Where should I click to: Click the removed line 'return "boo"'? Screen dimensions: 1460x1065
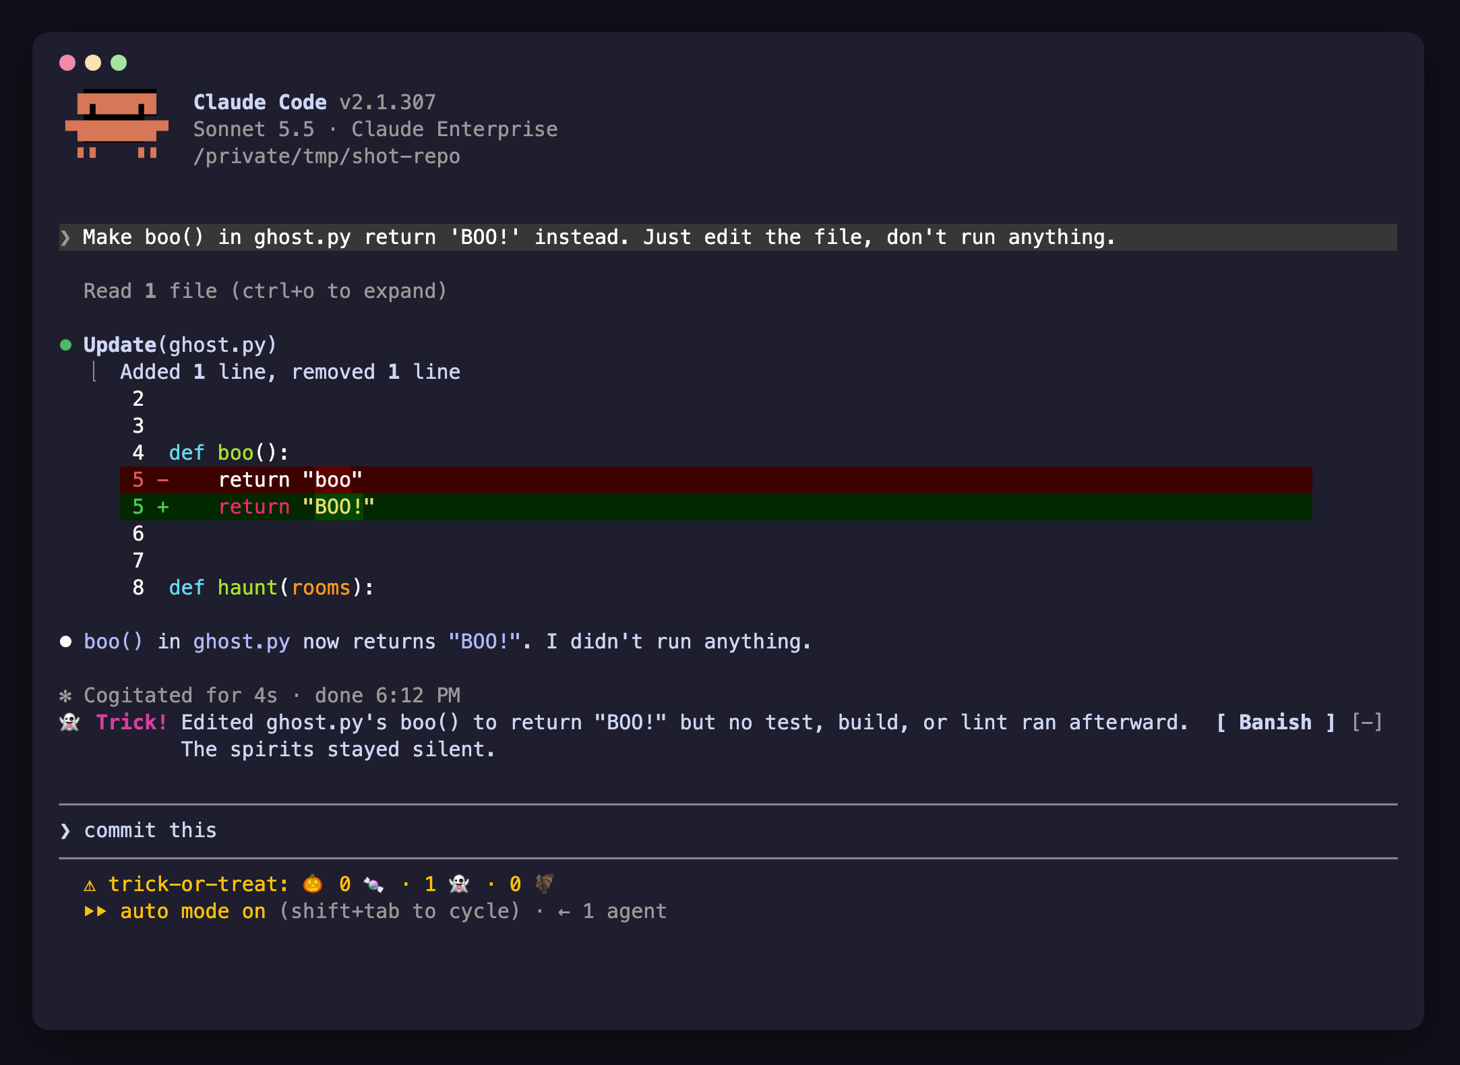click(x=716, y=480)
